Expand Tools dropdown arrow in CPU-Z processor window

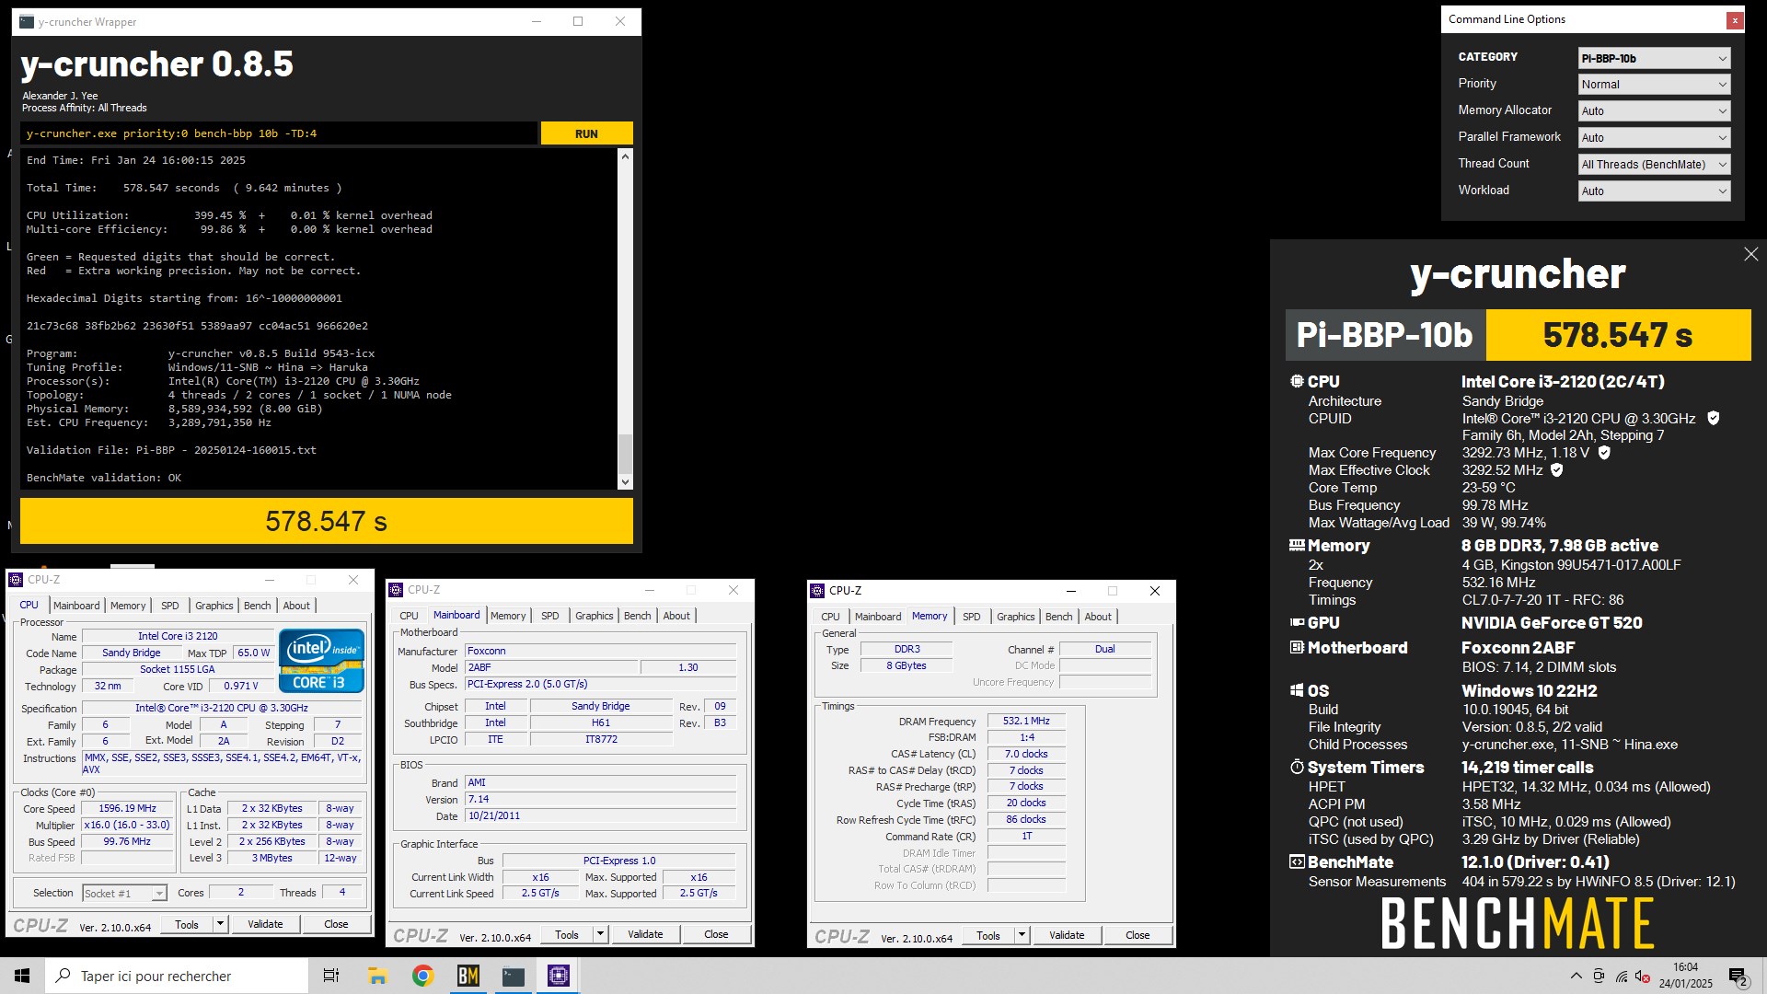pos(220,924)
